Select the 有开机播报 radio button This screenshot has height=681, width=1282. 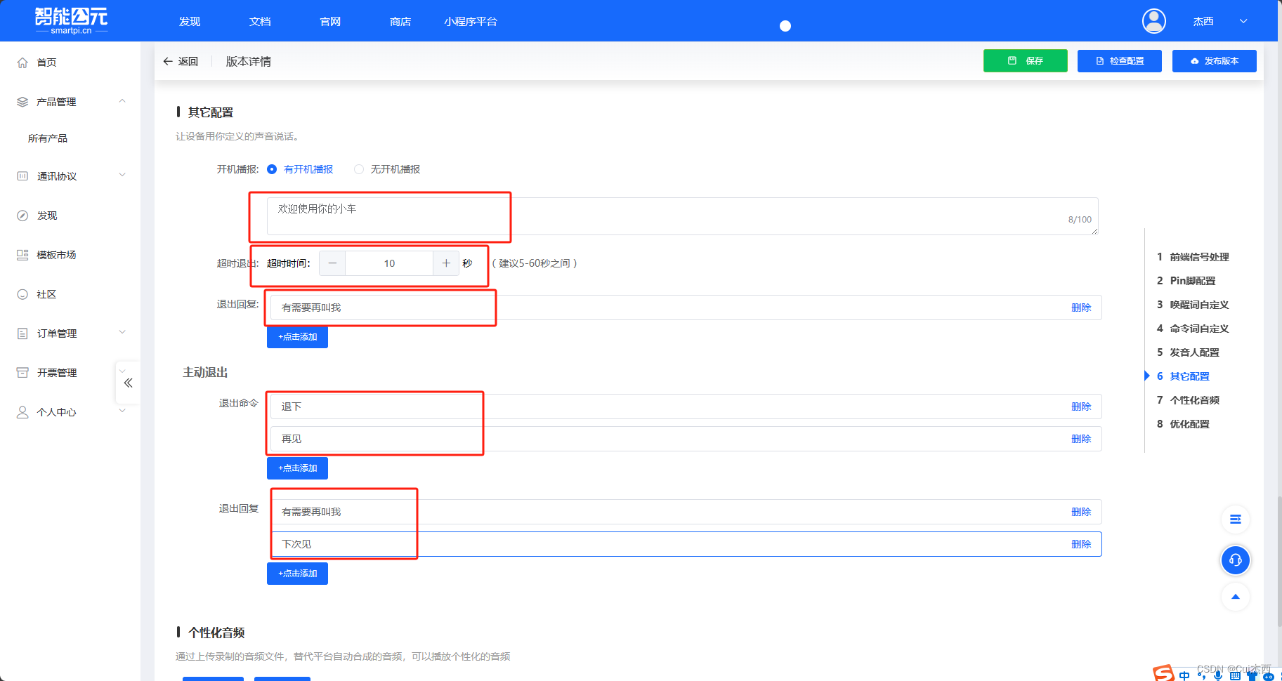point(272,169)
